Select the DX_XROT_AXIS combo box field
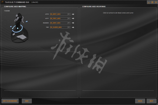The width and height of the screenshot is (158, 105). [x=60, y=14]
